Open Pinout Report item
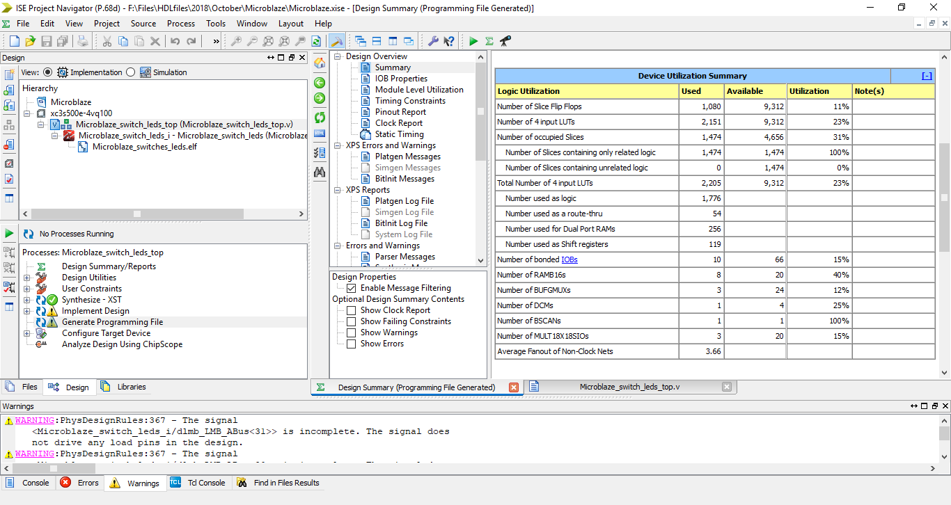951x505 pixels. click(400, 112)
